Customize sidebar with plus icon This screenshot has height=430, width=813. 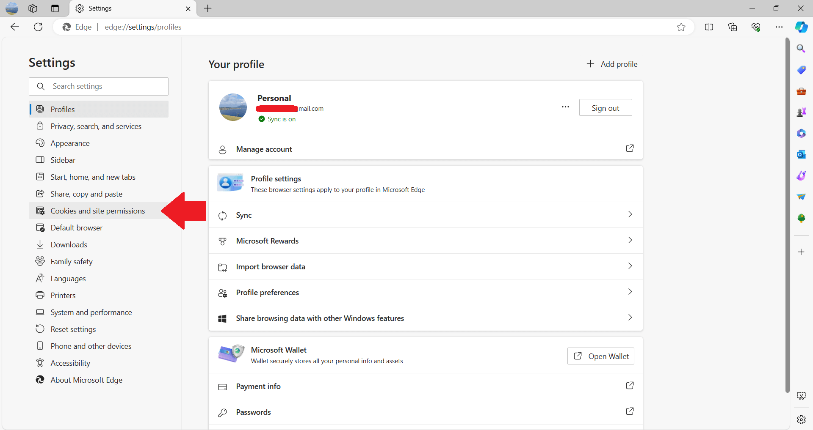coord(801,252)
